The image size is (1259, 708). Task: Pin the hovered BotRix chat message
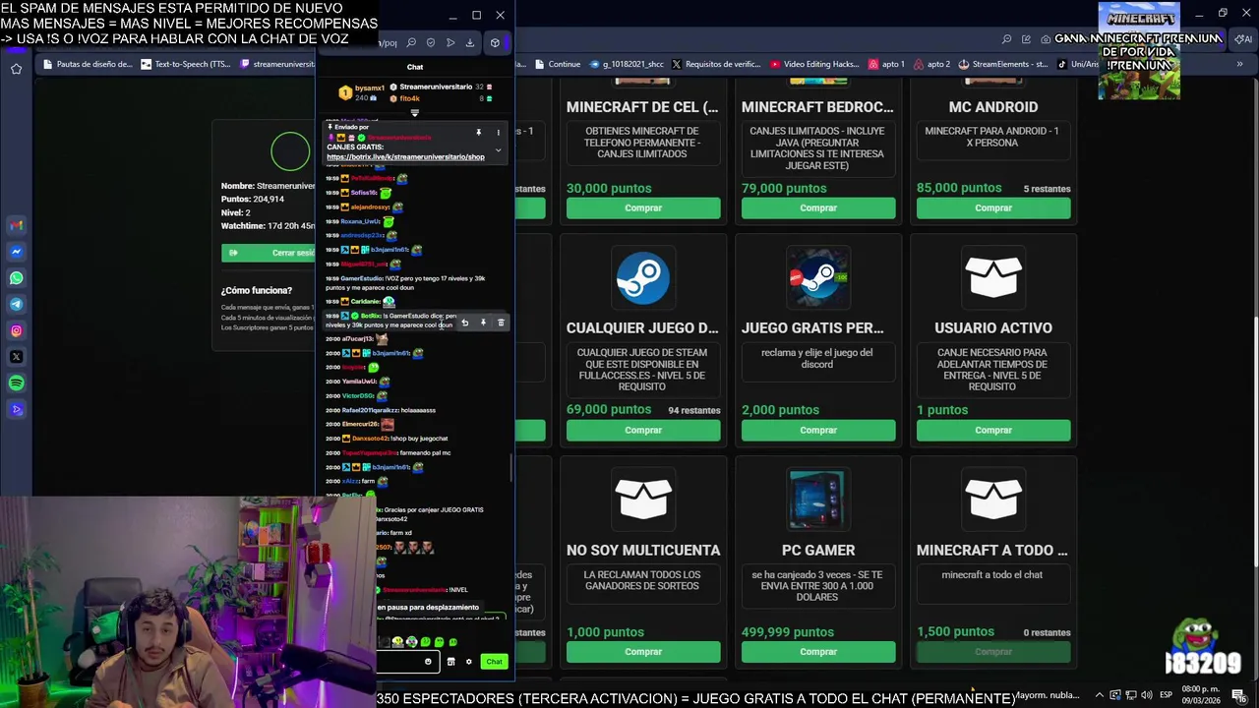click(483, 323)
